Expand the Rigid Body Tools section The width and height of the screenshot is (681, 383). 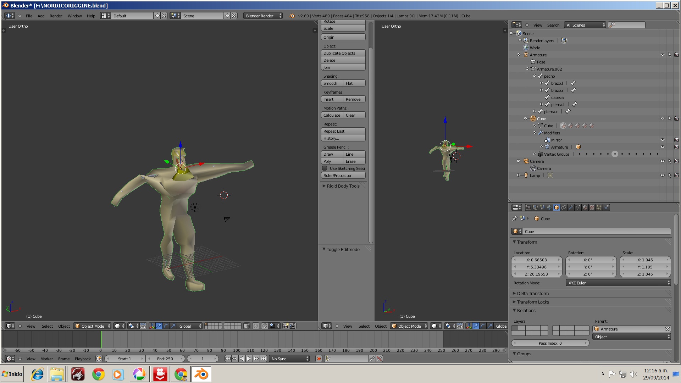coord(343,186)
